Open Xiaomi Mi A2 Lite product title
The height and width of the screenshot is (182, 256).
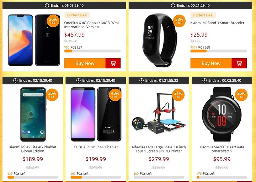(33, 149)
